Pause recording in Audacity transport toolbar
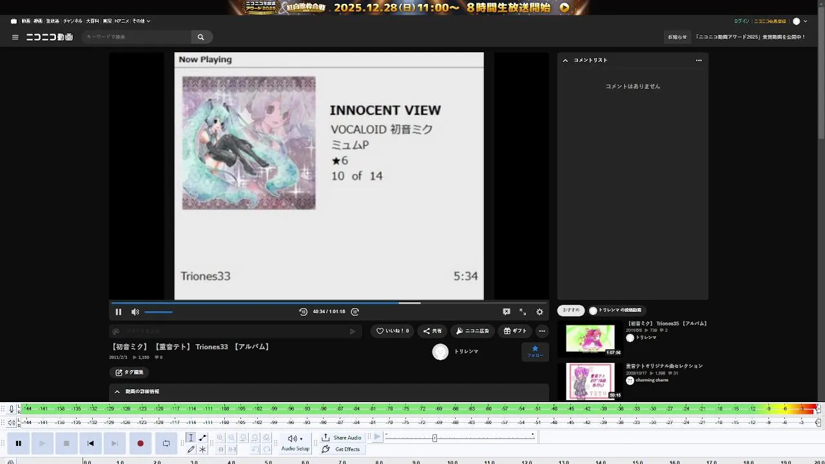Viewport: 825px width, 464px height. [18, 443]
